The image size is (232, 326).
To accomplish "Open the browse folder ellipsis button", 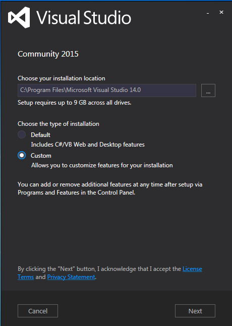I will pos(208,90).
